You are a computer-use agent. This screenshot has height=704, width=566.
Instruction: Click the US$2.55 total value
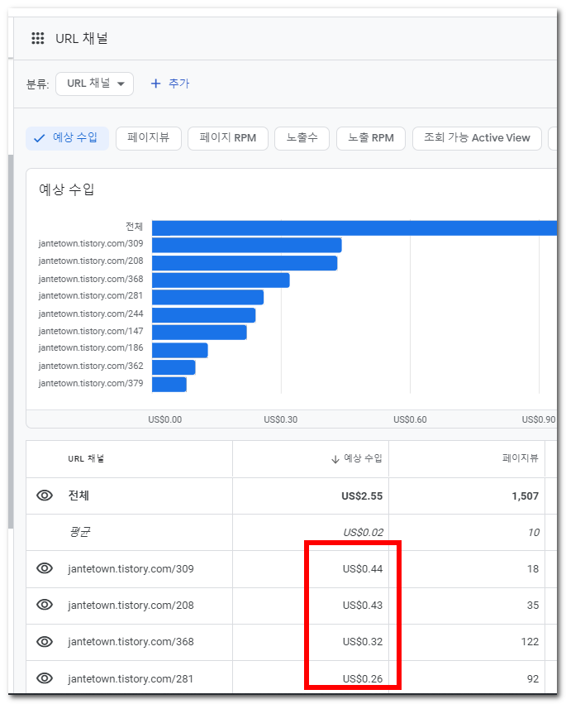[362, 496]
